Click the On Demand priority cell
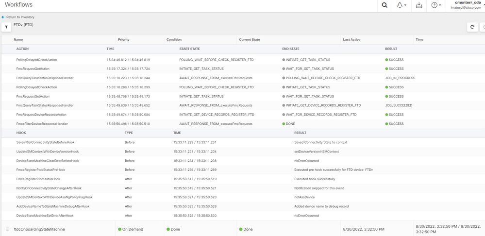 pyautogui.click(x=131, y=230)
